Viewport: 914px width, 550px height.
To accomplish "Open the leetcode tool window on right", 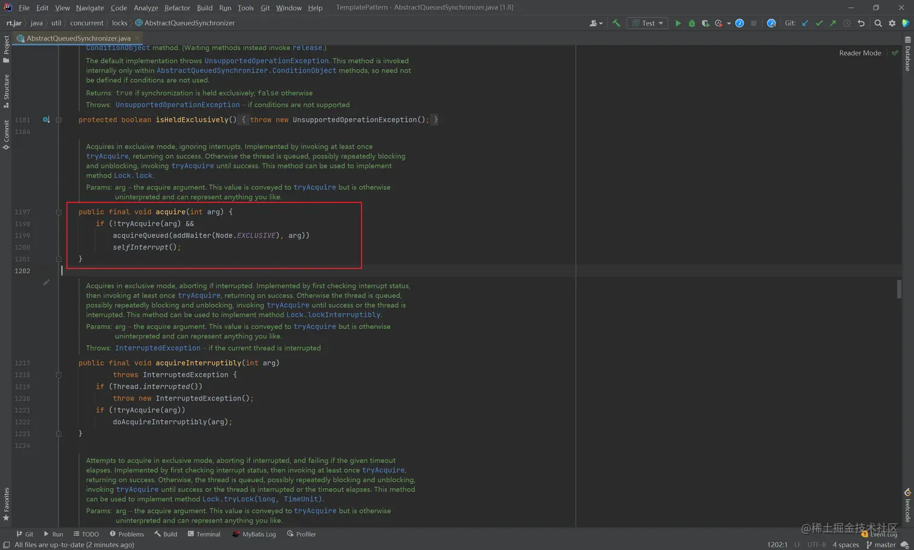I will [908, 505].
